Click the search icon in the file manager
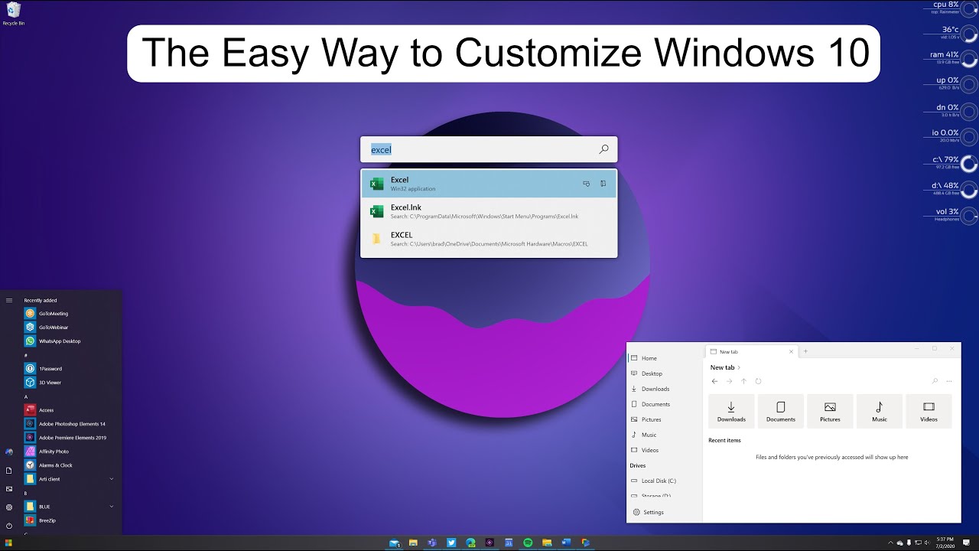Image resolution: width=979 pixels, height=551 pixels. click(935, 381)
